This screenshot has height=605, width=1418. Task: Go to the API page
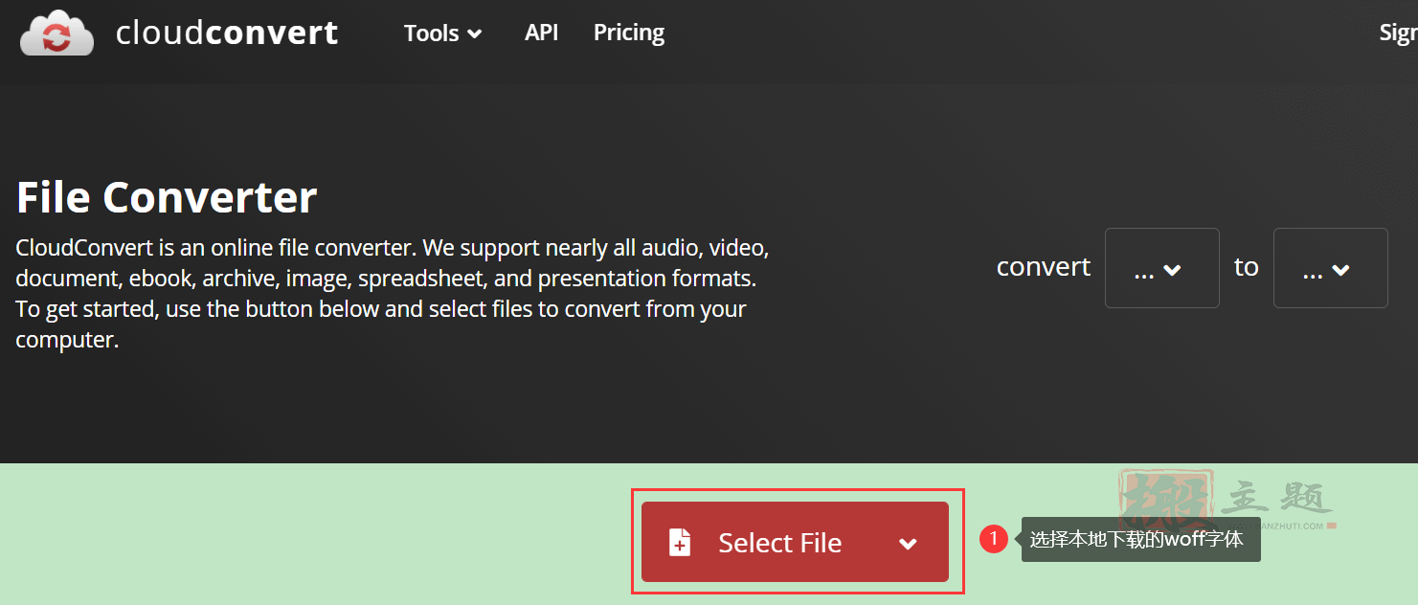[x=541, y=33]
